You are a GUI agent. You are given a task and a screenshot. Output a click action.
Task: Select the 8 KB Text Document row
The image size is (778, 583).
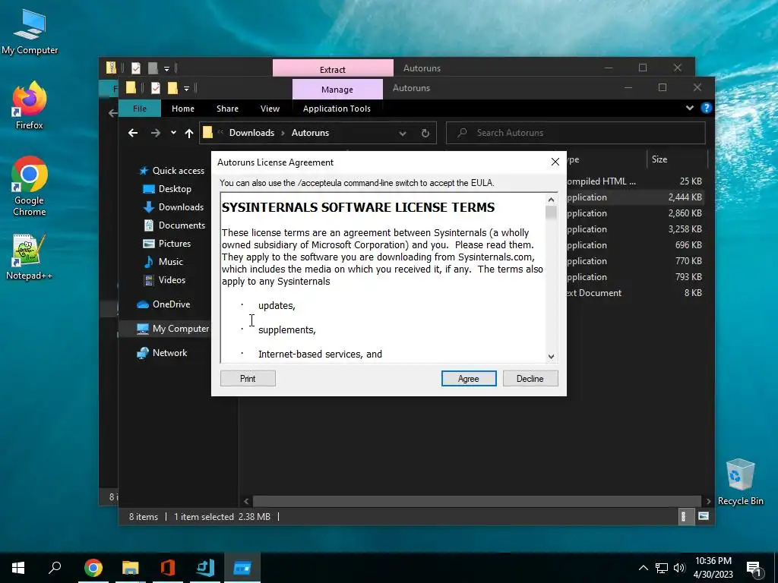pyautogui.click(x=637, y=293)
